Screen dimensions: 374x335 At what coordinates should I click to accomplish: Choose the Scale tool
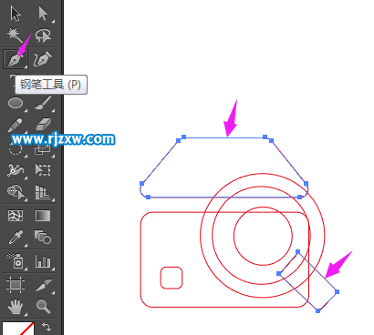[x=43, y=149]
